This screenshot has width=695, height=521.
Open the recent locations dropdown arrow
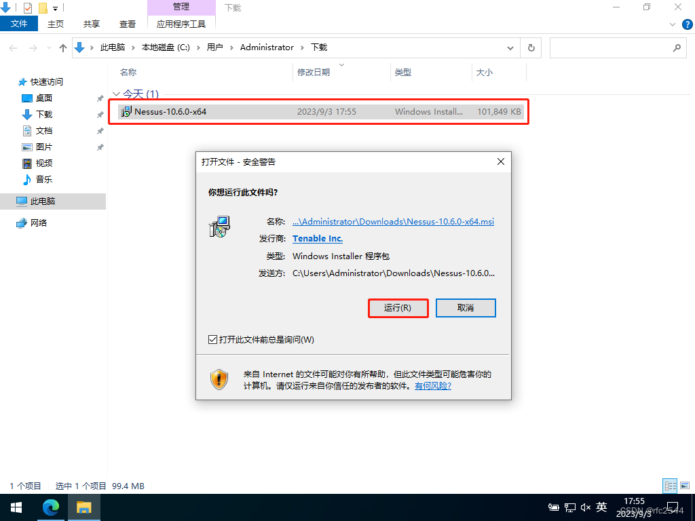(49, 48)
